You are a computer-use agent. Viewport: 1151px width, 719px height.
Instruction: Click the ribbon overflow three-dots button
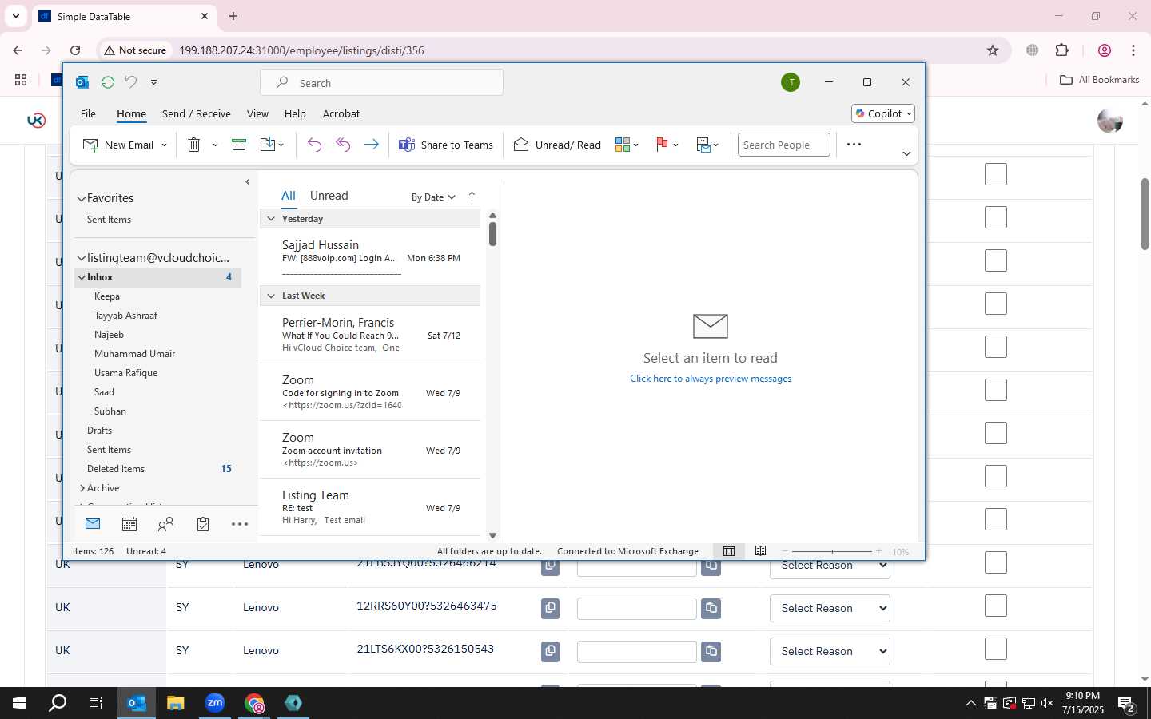click(854, 145)
